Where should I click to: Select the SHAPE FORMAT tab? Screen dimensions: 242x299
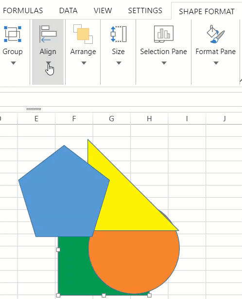[x=207, y=12]
